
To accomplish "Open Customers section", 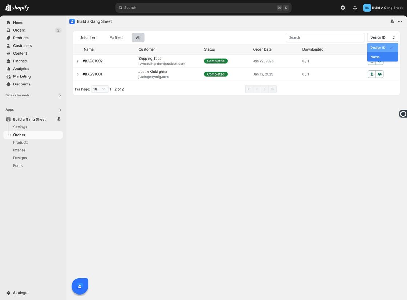I will [23, 46].
